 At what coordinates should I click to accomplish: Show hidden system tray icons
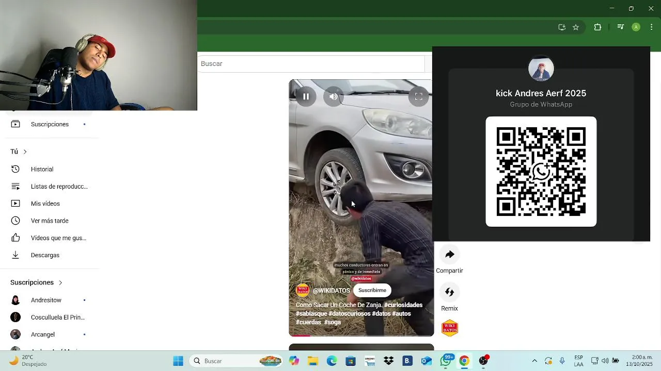[534, 361]
